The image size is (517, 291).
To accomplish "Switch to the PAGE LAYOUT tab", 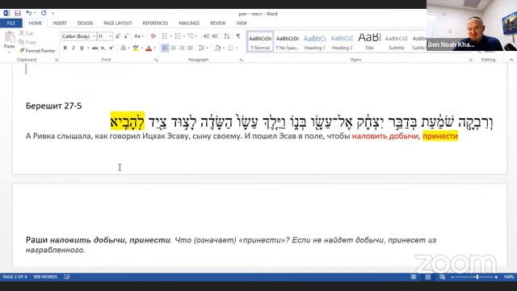I will point(117,23).
